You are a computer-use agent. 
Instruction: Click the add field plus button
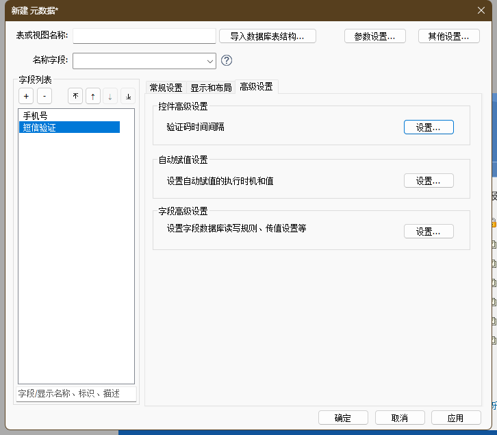coord(26,97)
